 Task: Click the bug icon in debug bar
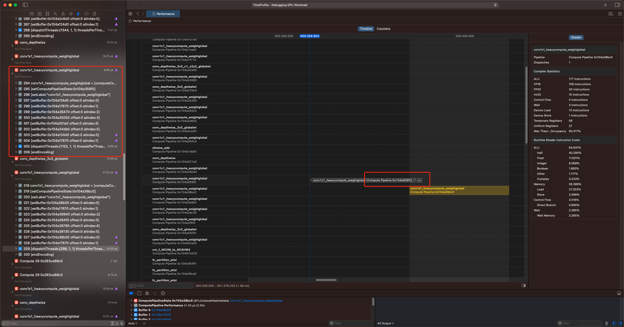tap(147, 293)
